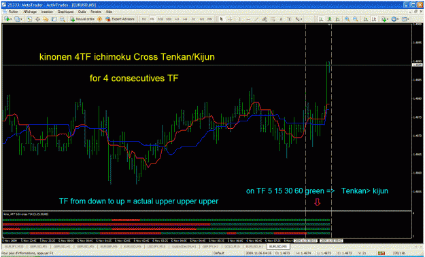Open the MetaEditor yellow diamond icon
This screenshot has height=257, width=425.
99,19
